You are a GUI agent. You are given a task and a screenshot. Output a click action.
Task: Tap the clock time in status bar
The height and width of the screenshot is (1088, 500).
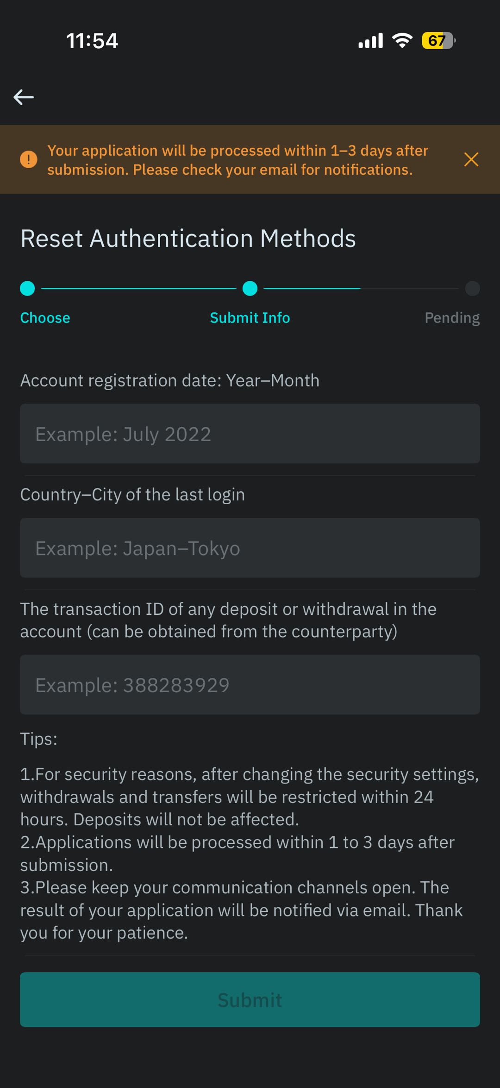(92, 41)
